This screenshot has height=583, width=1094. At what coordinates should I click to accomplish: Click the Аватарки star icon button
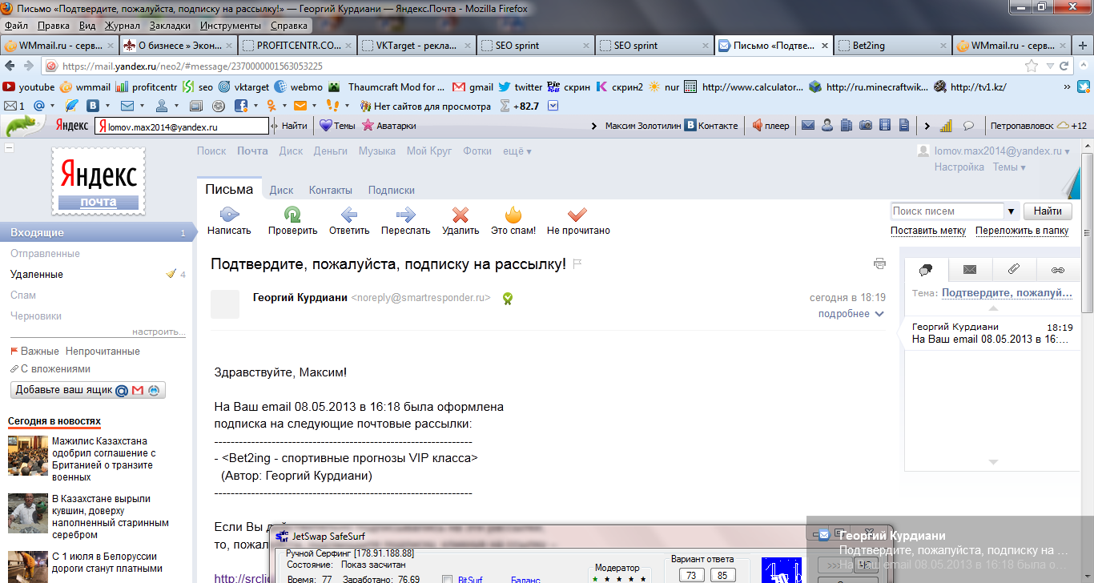click(x=388, y=125)
